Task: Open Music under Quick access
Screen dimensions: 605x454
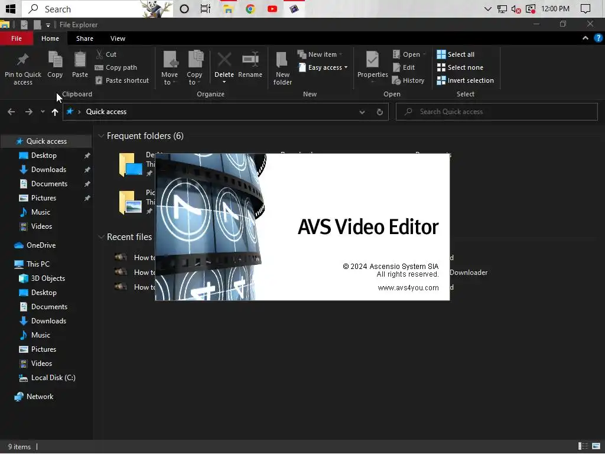Action: click(x=41, y=212)
